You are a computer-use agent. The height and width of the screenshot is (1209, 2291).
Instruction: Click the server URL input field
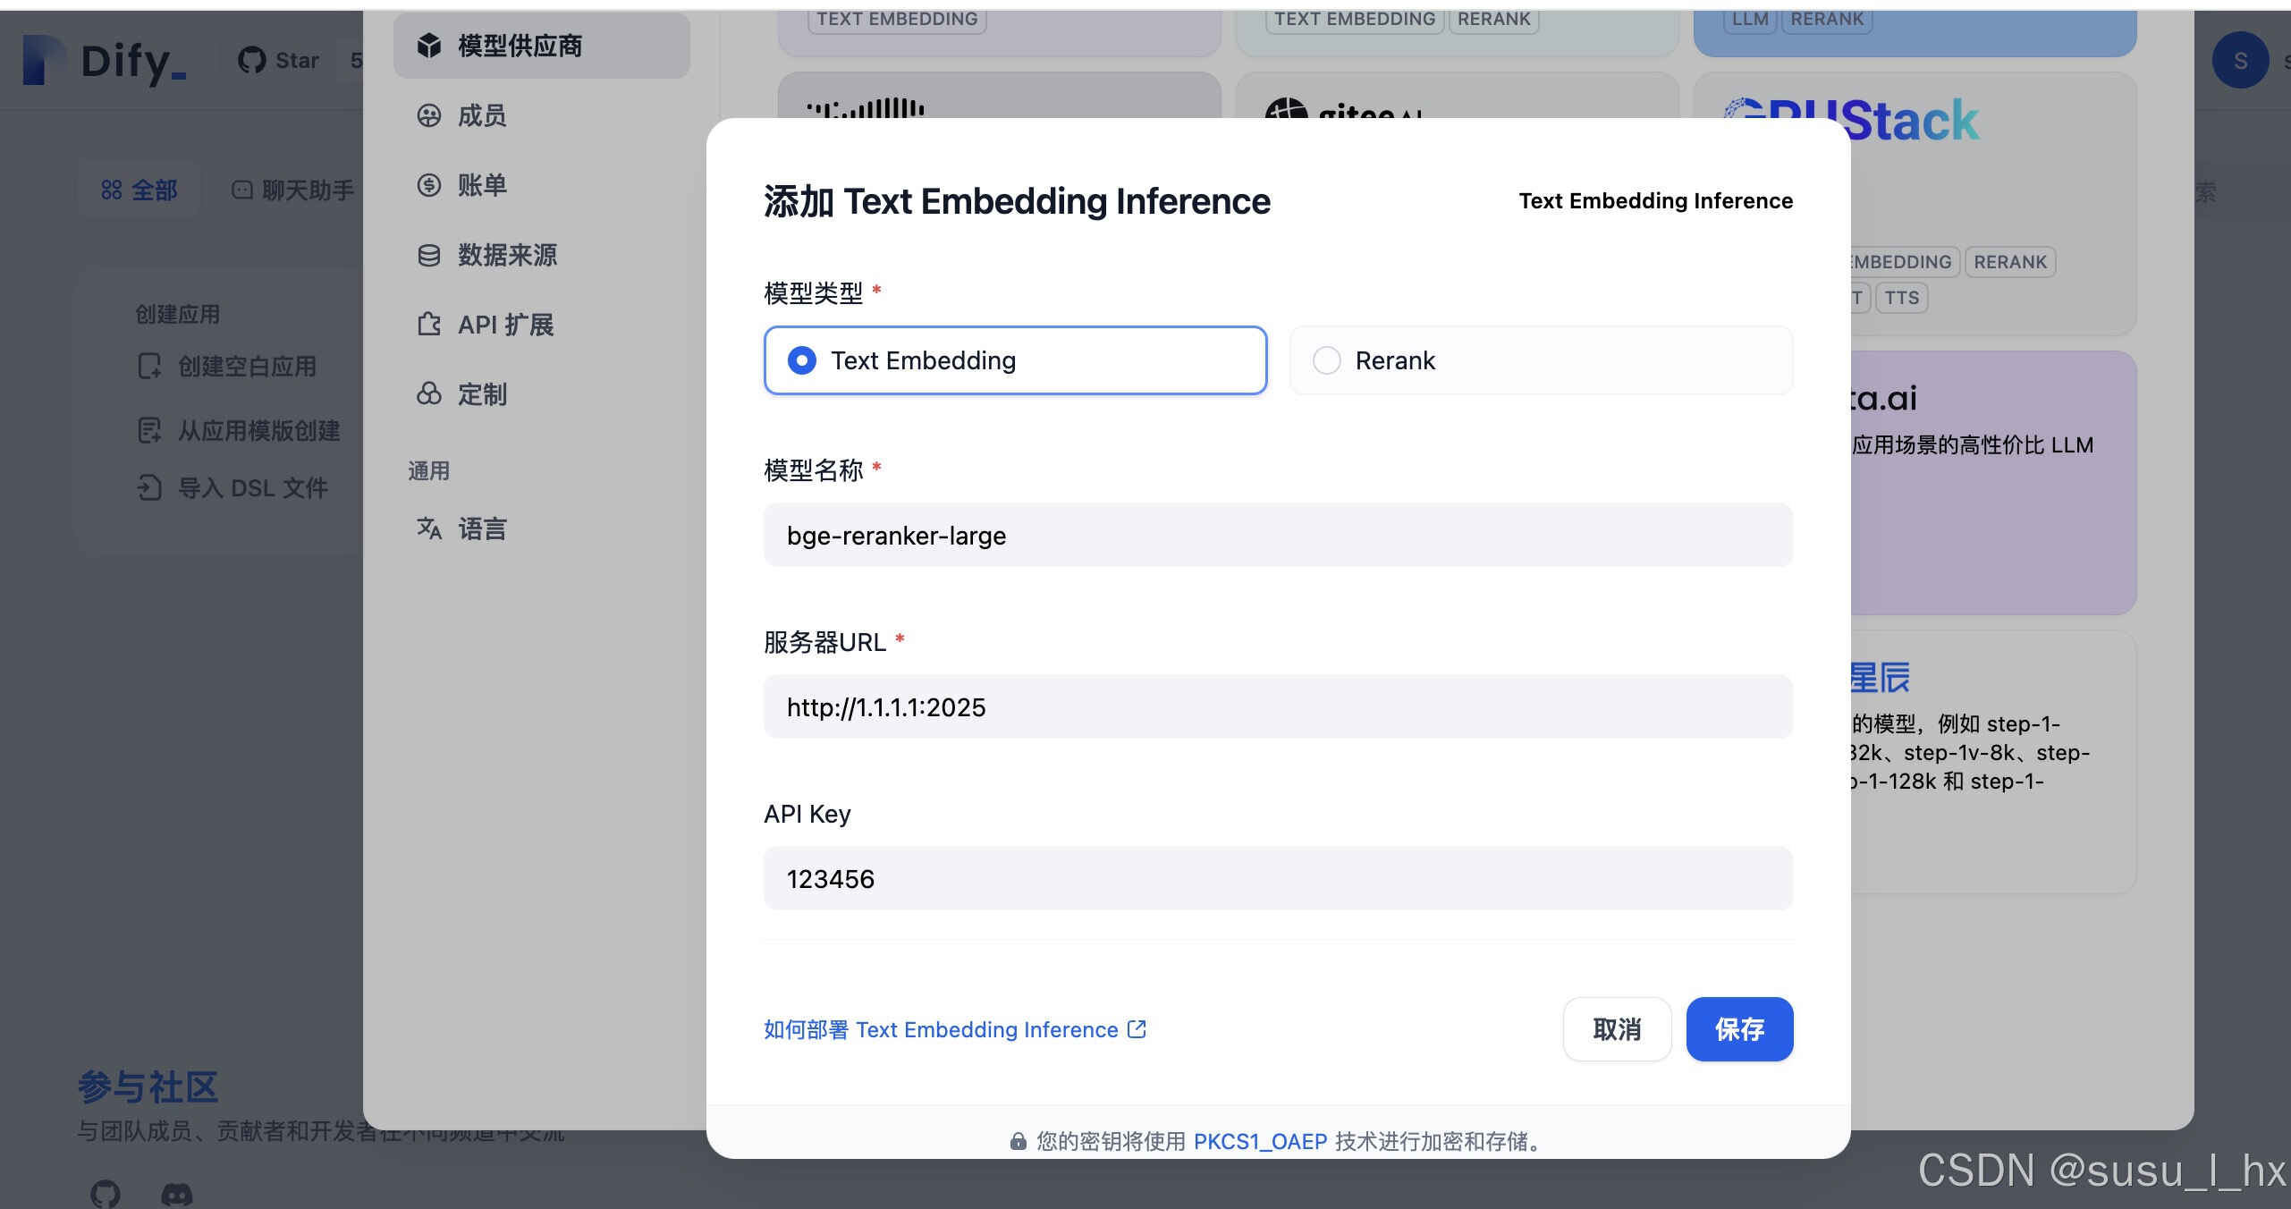[x=1277, y=706]
